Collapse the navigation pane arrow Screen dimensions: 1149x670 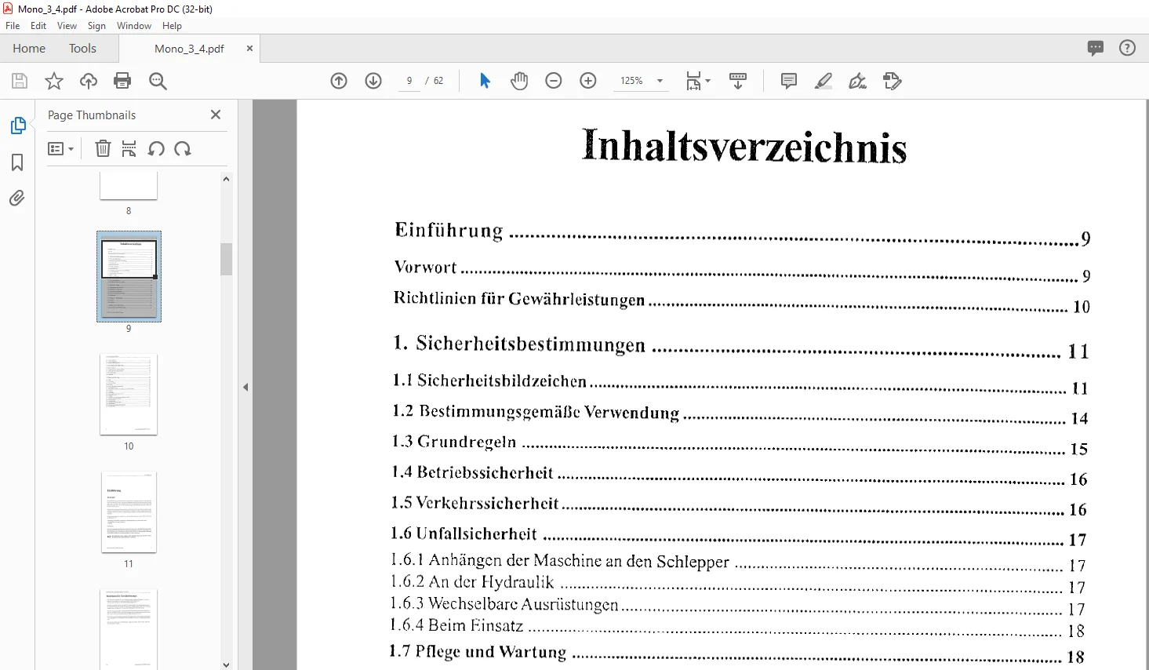pos(245,387)
